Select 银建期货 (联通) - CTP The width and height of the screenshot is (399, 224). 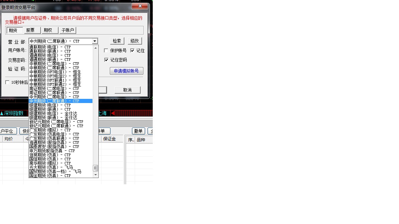coord(61,110)
